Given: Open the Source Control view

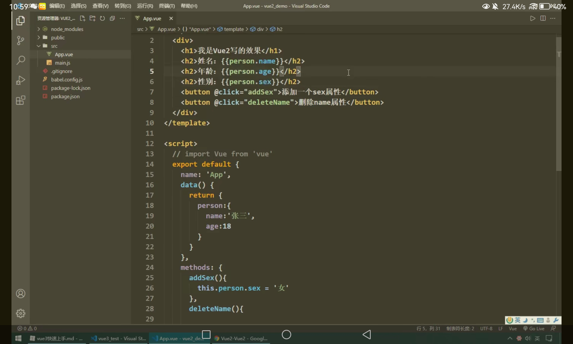Looking at the screenshot, I should pyautogui.click(x=20, y=40).
